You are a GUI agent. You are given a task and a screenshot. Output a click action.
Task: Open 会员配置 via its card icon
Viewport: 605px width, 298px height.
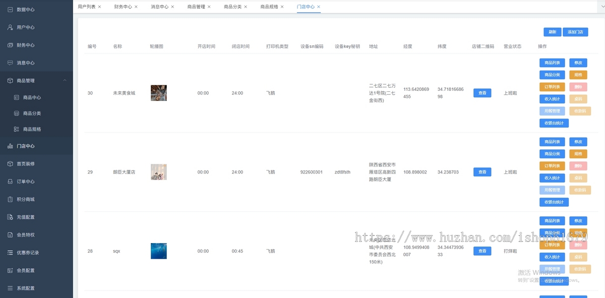pos(10,270)
